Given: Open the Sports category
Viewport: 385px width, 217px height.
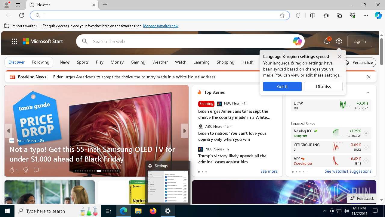Looking at the screenshot, I should 83,62.
